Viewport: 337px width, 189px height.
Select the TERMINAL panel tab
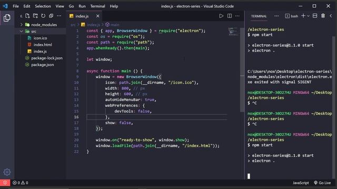[x=259, y=16]
